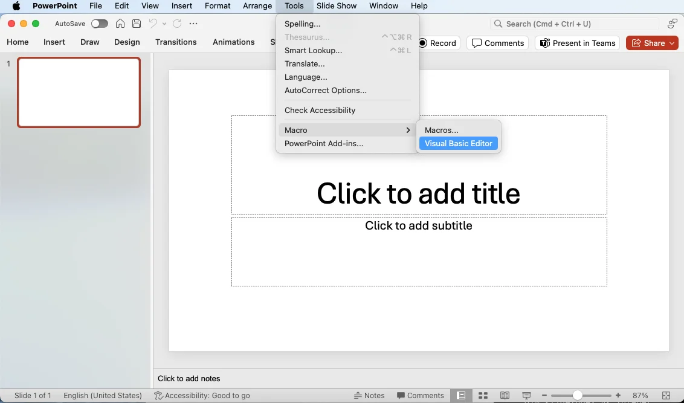Screen dimensions: 684x403
Task: Switch to the Animations ribbon tab
Action: click(x=233, y=42)
